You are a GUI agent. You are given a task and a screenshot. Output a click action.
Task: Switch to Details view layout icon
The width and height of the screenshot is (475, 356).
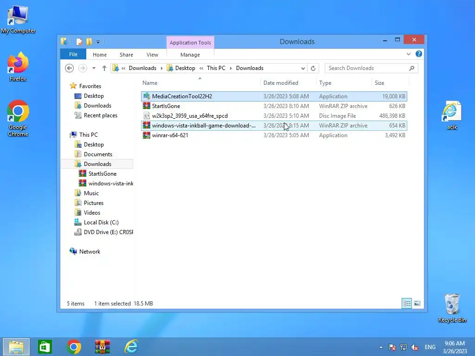click(407, 303)
